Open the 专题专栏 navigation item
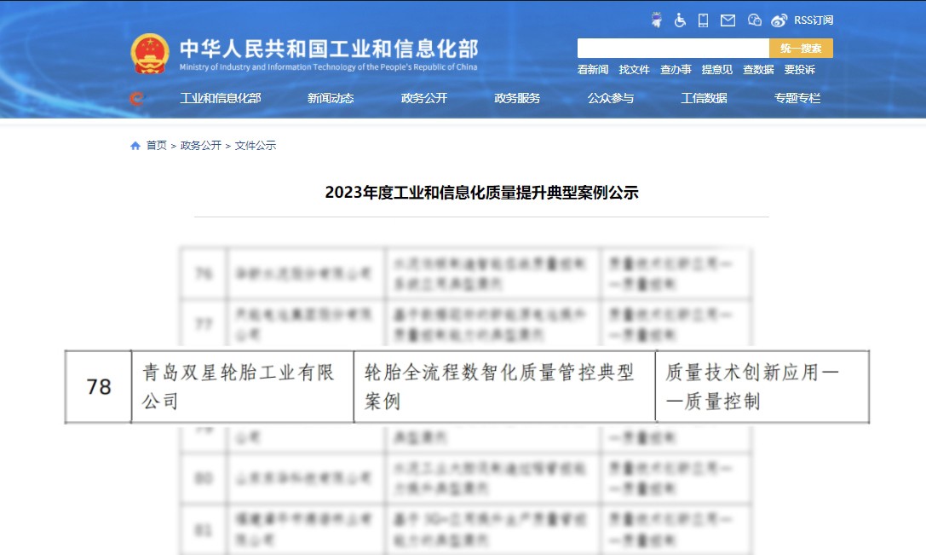Viewport: 926px width, 555px height. (x=797, y=98)
